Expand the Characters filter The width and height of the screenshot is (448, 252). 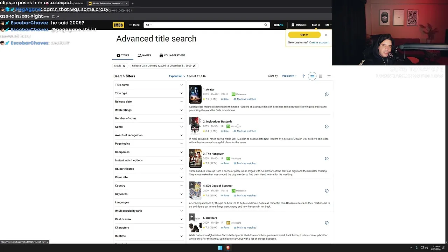pos(149,227)
